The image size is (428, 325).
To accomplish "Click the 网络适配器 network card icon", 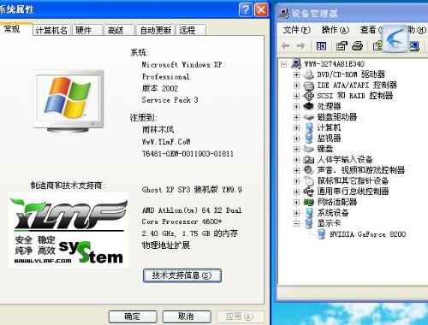I will pos(308,202).
